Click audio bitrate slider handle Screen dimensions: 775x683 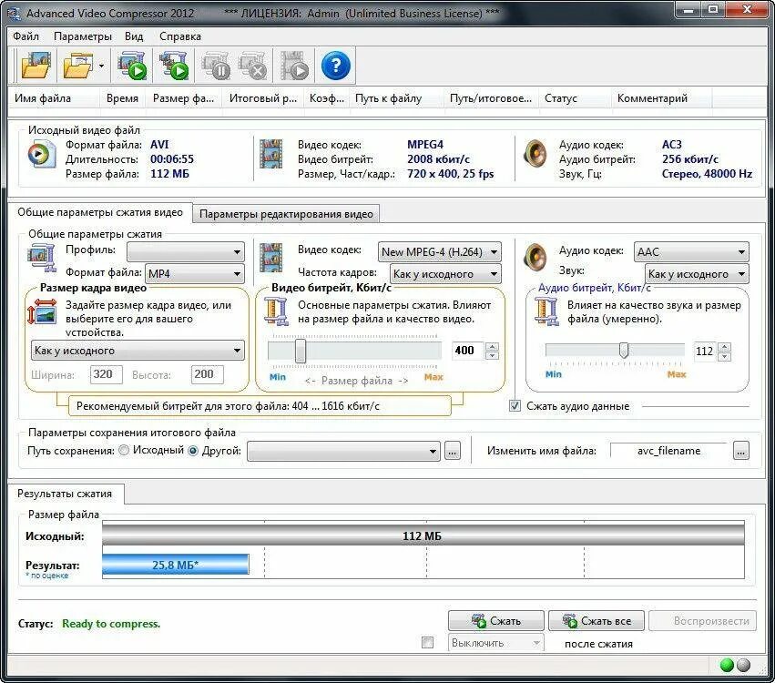pyautogui.click(x=624, y=351)
